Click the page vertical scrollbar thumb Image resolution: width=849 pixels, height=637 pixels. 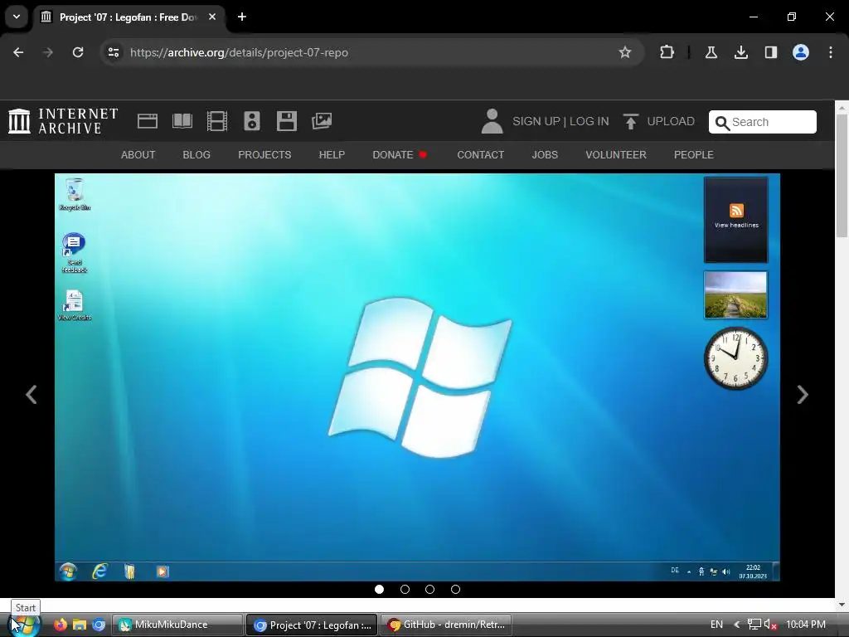(842, 175)
